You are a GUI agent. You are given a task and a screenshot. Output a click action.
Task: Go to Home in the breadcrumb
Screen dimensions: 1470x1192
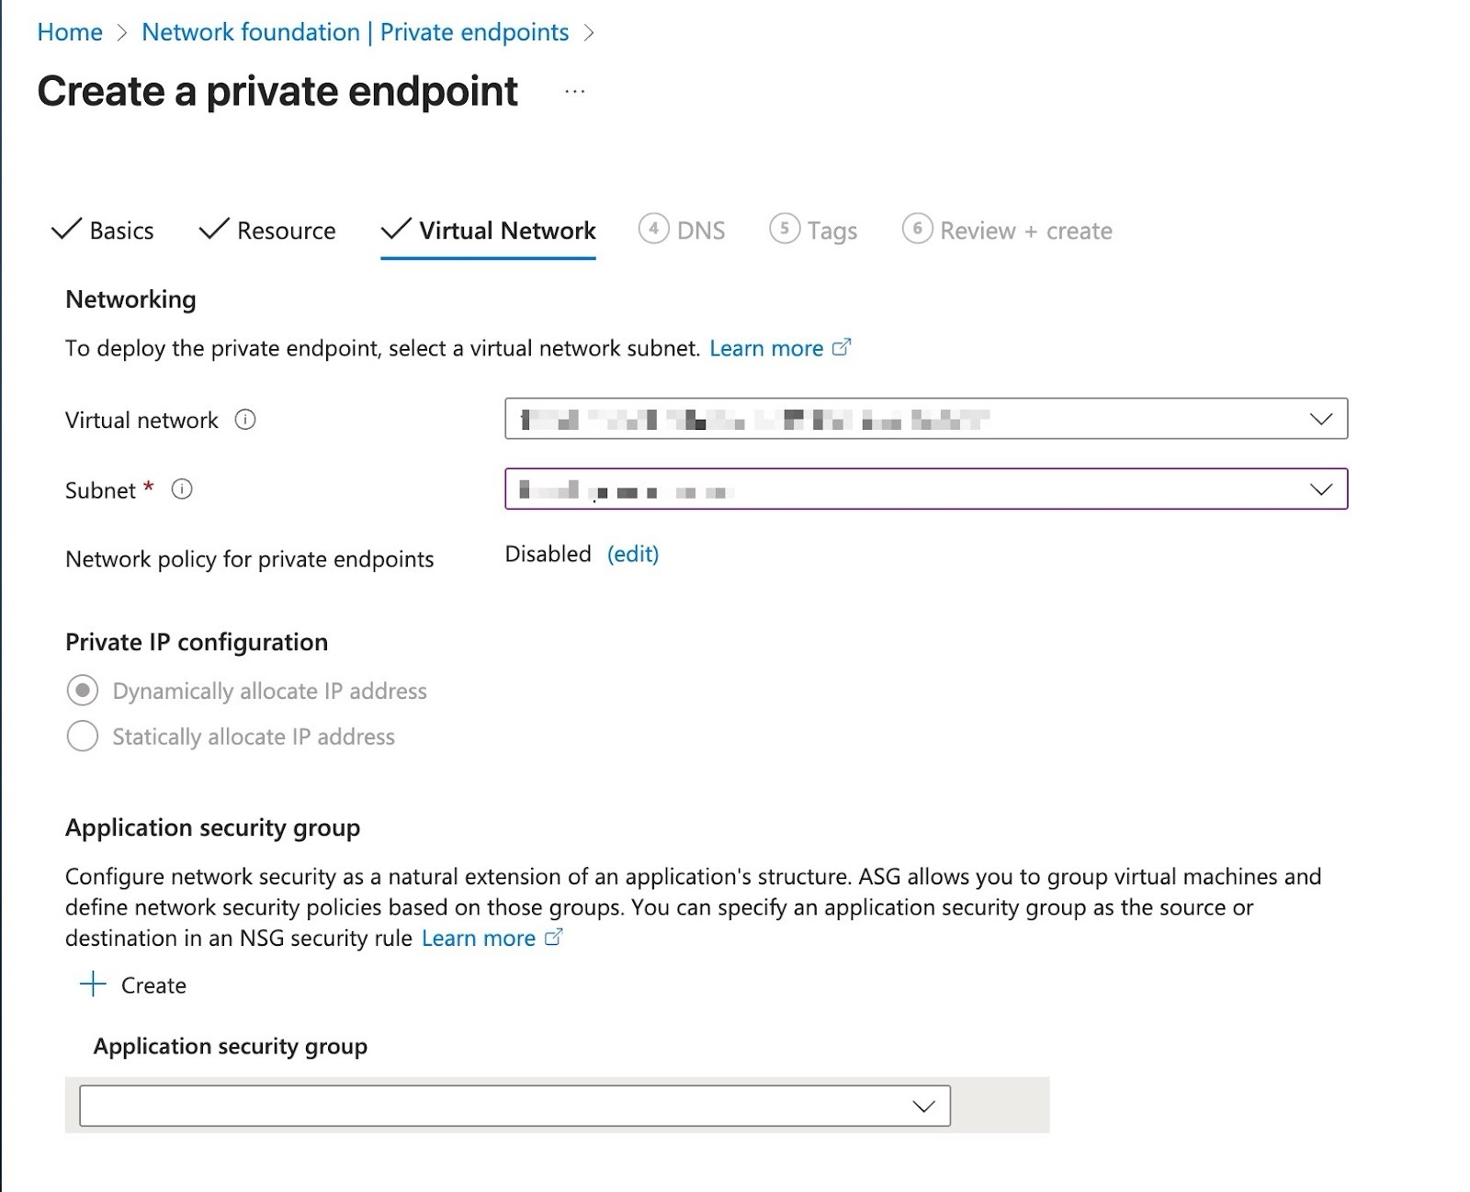tap(70, 32)
